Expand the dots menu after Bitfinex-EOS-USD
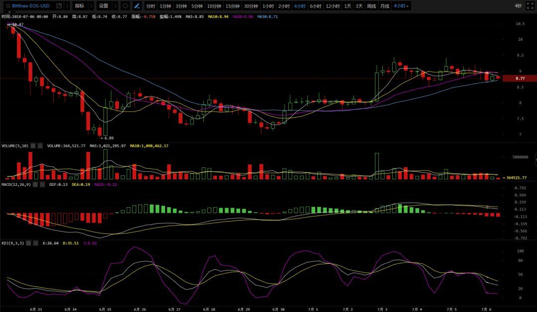This screenshot has width=537, height=312. point(67,6)
